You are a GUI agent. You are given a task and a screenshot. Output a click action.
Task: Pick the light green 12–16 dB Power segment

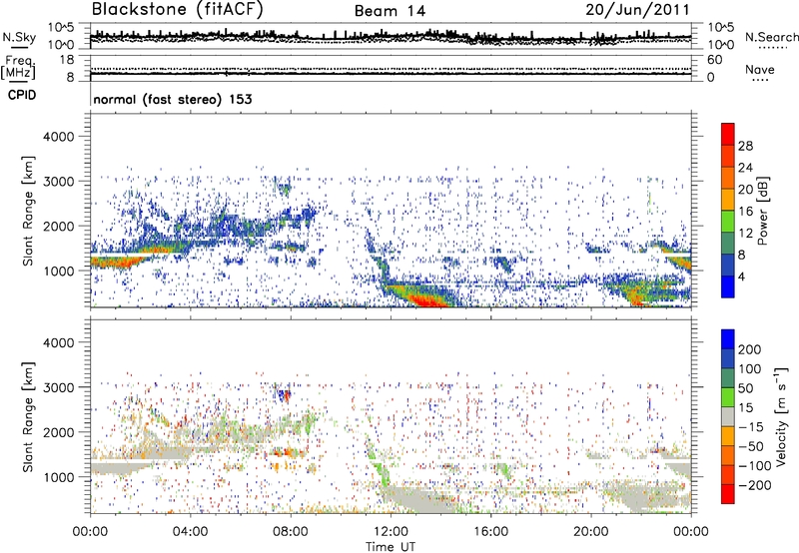pyautogui.click(x=728, y=221)
